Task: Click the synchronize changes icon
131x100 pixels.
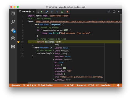Action: pos(24,85)
